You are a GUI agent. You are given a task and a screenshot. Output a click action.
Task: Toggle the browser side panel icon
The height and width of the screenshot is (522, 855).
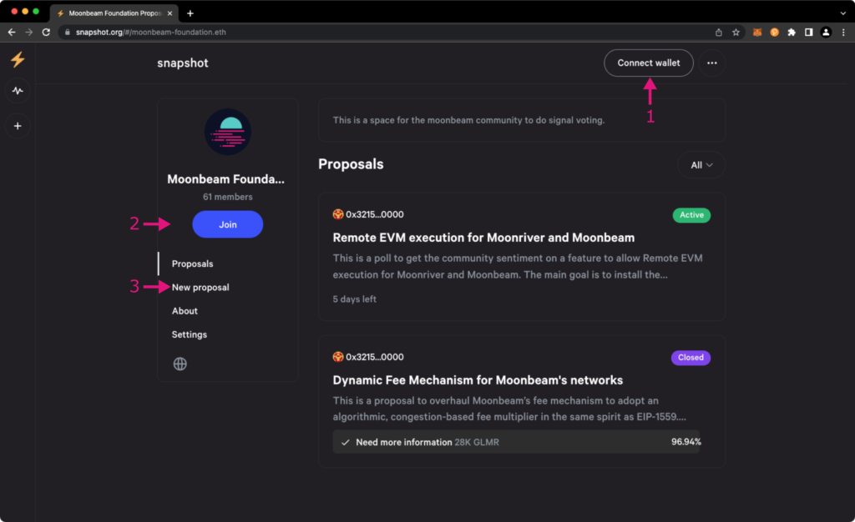(808, 33)
